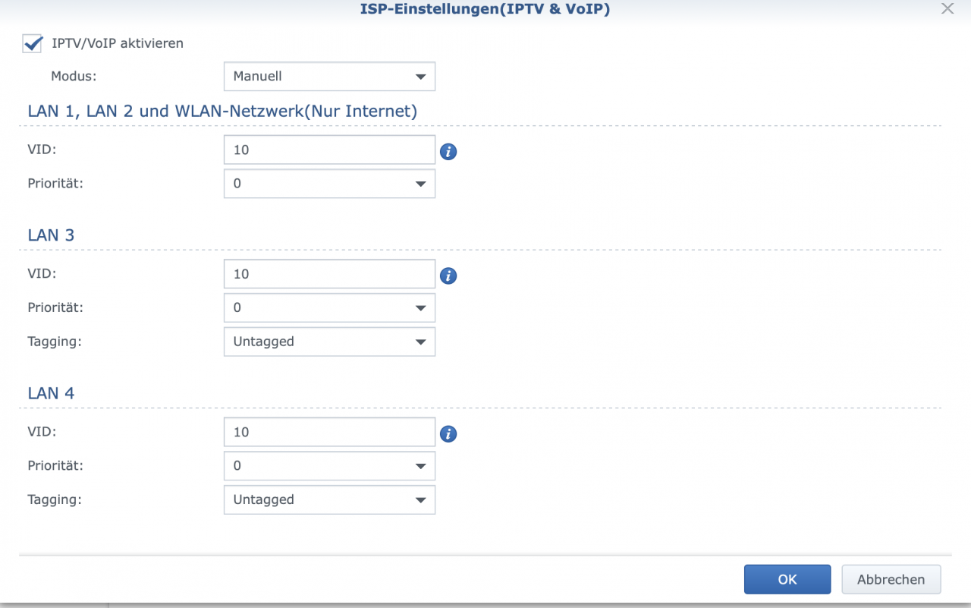Open the Modus dropdown set to Manuell
Image resolution: width=971 pixels, height=608 pixels.
[329, 77]
